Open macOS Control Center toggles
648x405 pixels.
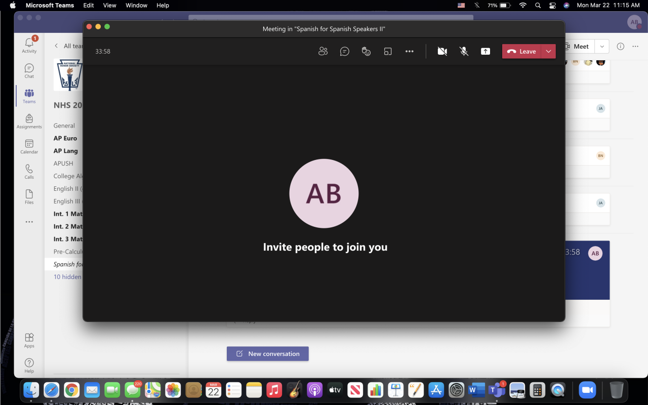coord(552,5)
